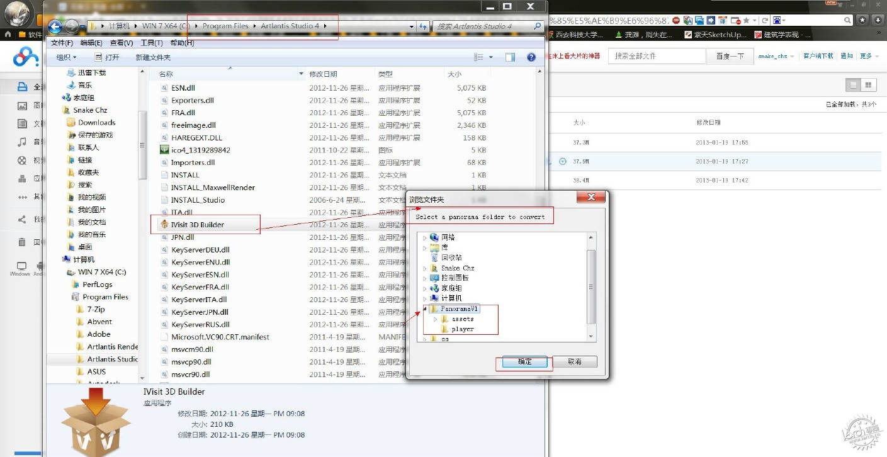
Task: Select 控制面板 in the browse folder dialog
Action: pos(449,278)
